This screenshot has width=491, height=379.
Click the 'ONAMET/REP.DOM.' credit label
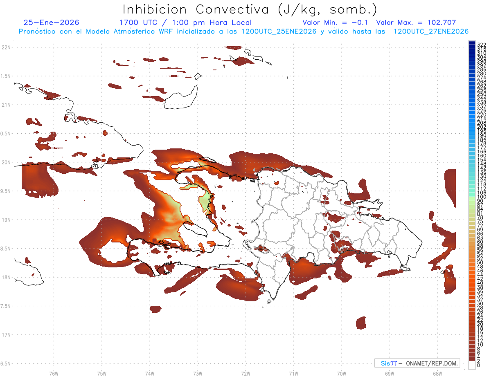click(432, 363)
